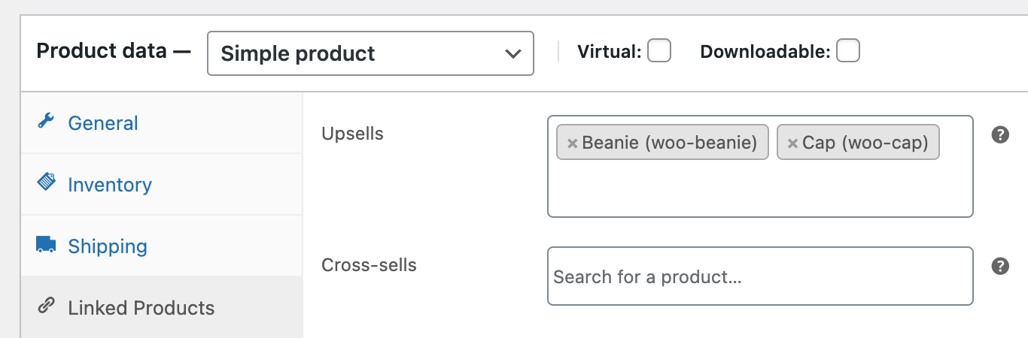Go to the Shipping tab

(x=108, y=246)
